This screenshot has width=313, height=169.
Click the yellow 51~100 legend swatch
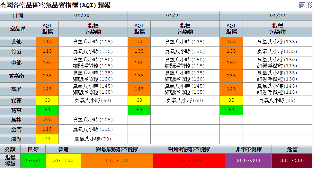click(63, 161)
